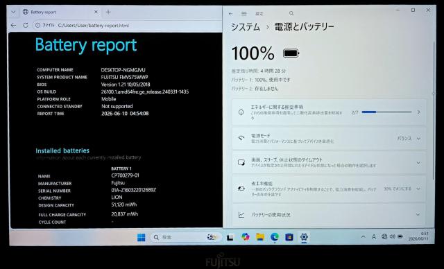Screen dimensions: 444x269
Task: Click the energy saver battery-leaf icon
Action: point(241,189)
